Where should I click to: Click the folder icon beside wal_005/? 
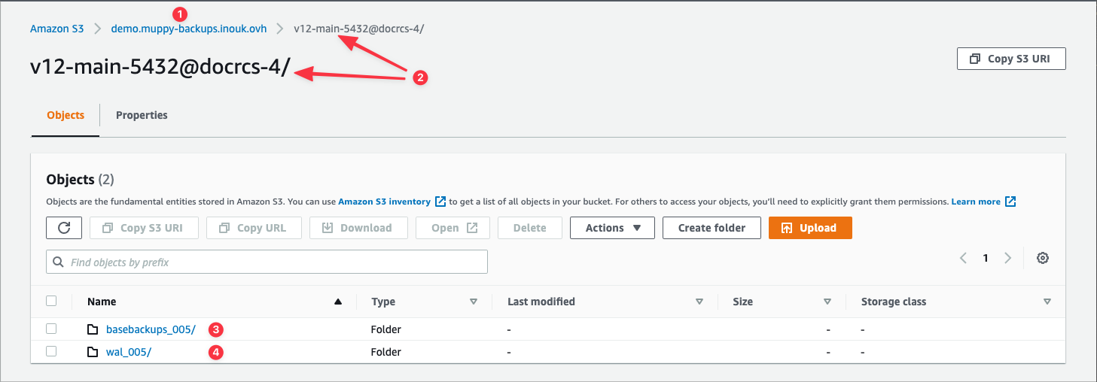click(93, 352)
